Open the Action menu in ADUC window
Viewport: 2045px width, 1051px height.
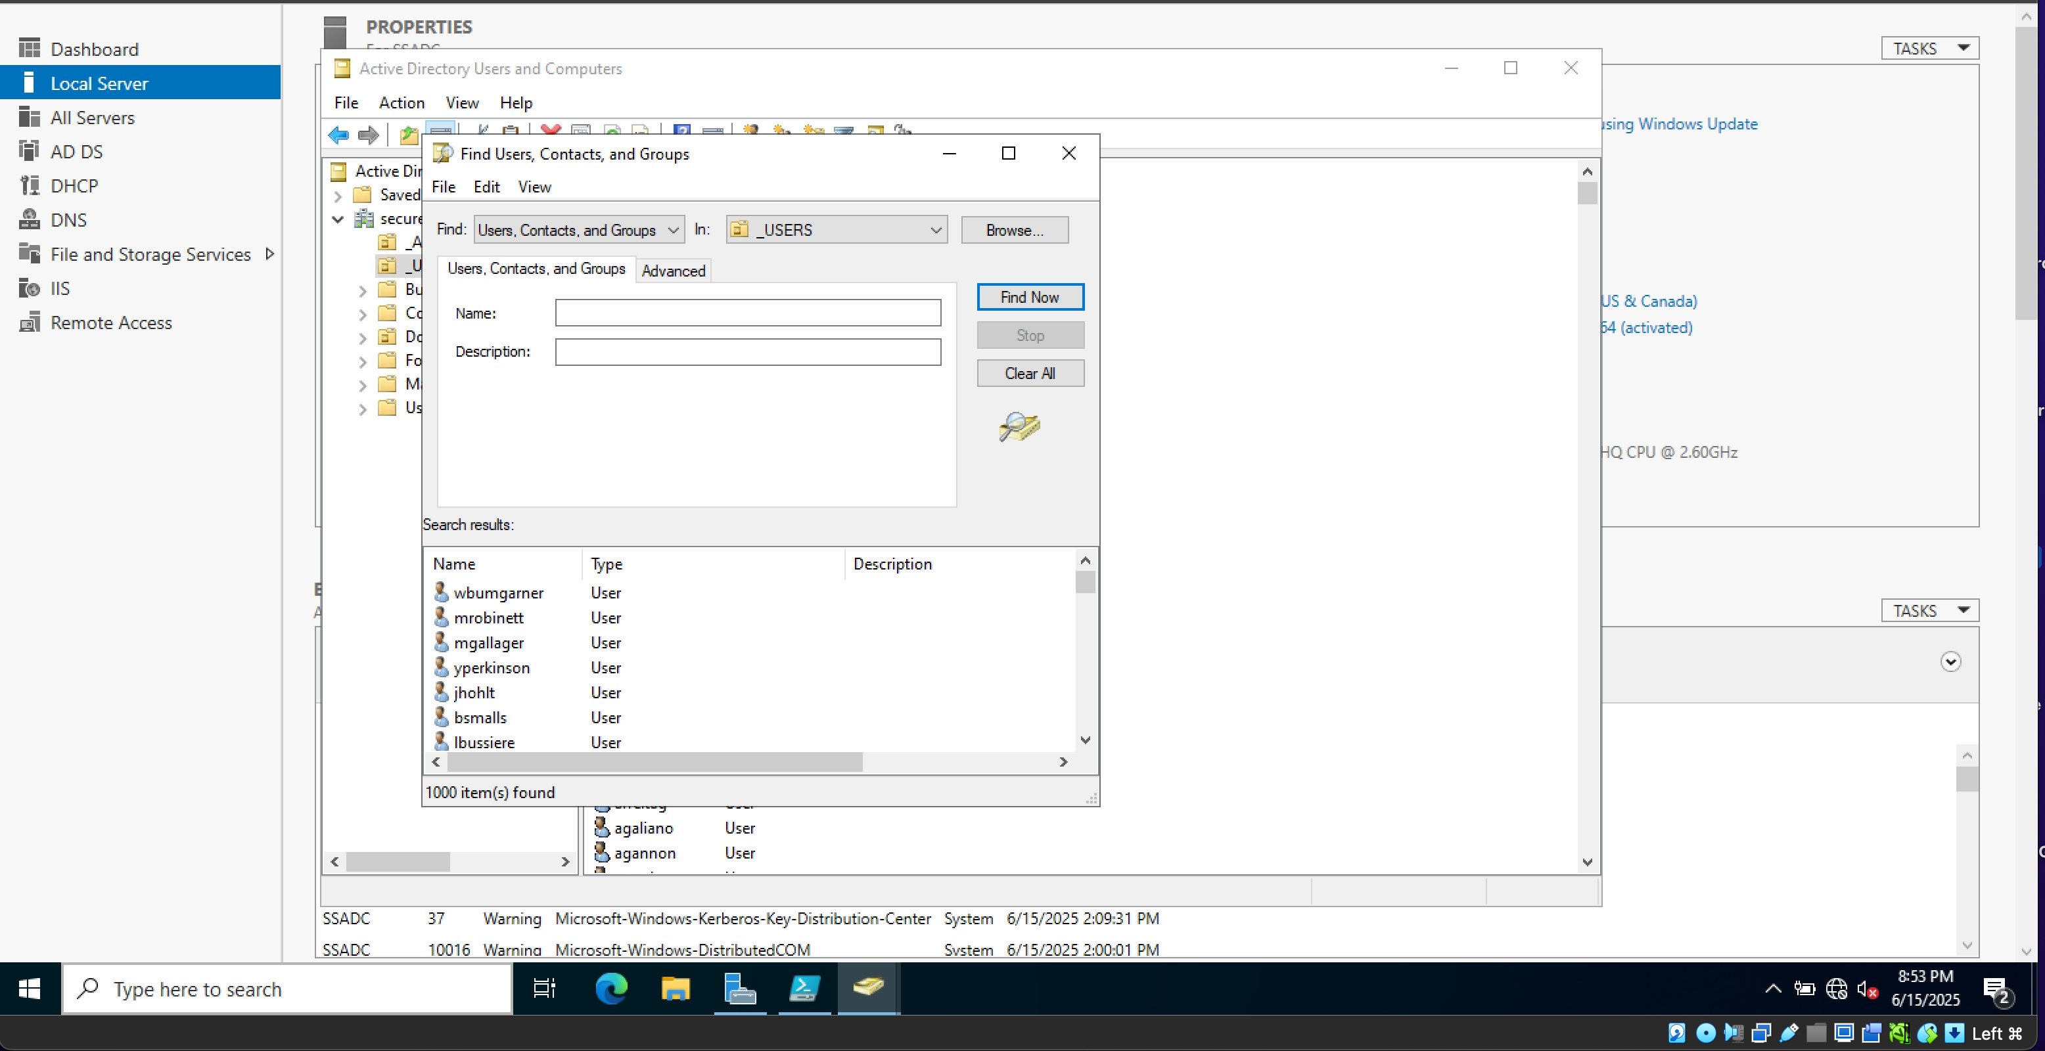click(x=401, y=102)
